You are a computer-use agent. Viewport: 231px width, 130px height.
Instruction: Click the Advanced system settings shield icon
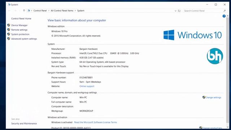point(9,39)
